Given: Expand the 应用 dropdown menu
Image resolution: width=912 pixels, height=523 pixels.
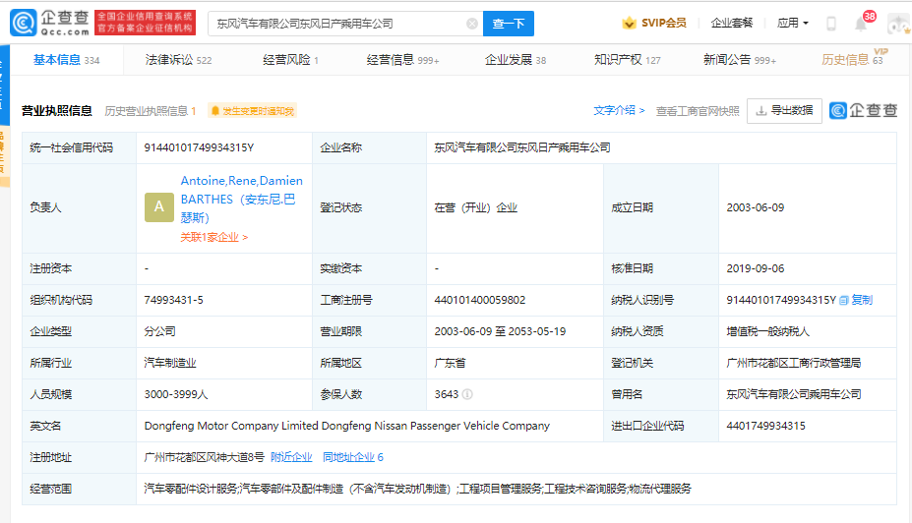Looking at the screenshot, I should point(793,24).
